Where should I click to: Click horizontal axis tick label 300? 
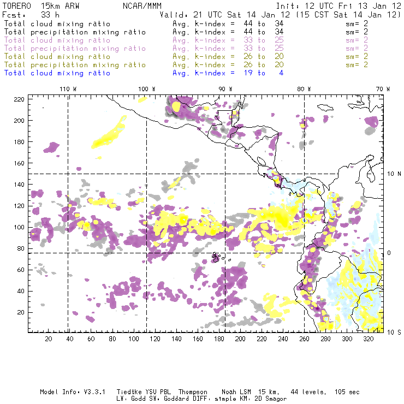click(347, 338)
